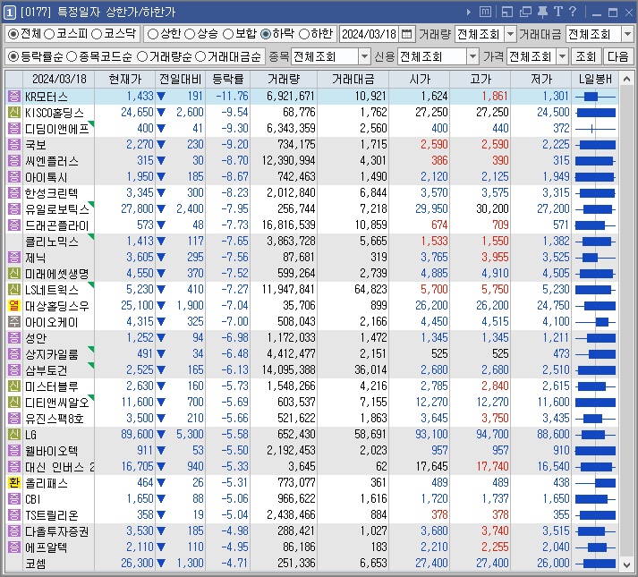The image size is (638, 577).
Task: Select the 전체 market radio button
Action: [x=24, y=34]
